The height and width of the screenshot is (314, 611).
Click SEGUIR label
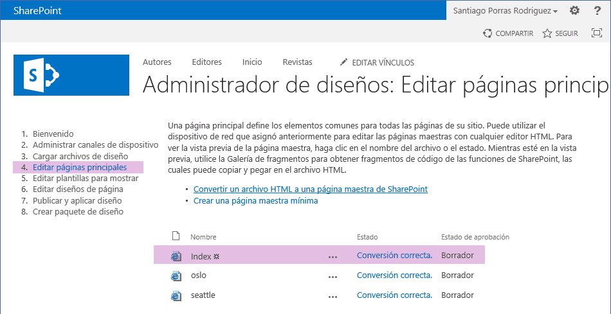click(567, 34)
